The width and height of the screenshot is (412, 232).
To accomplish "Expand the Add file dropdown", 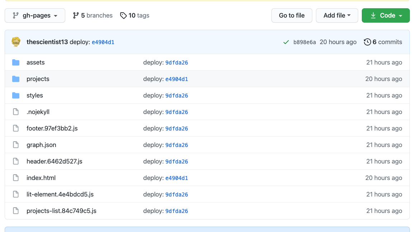I will point(337,15).
